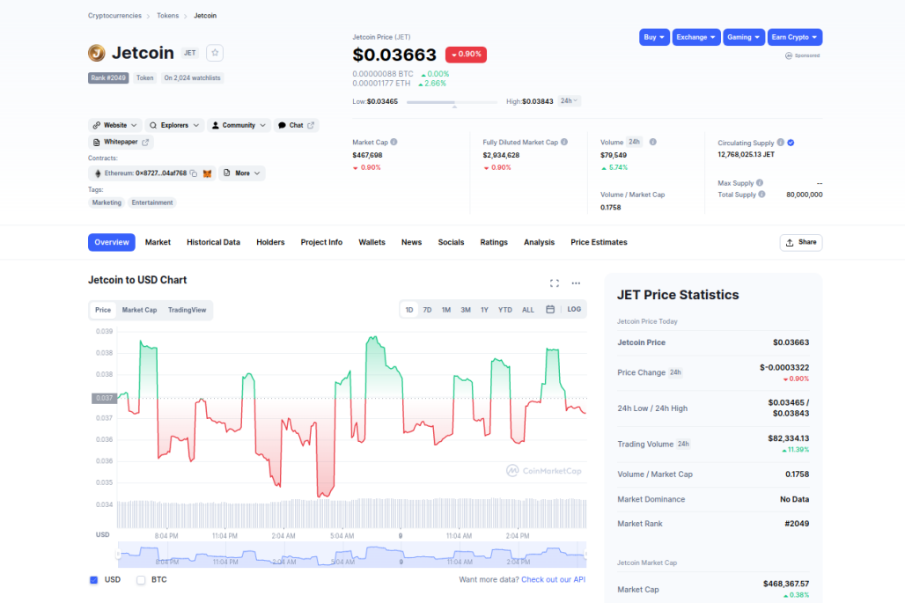
Task: Open the Share menu above the price panel
Action: (800, 242)
